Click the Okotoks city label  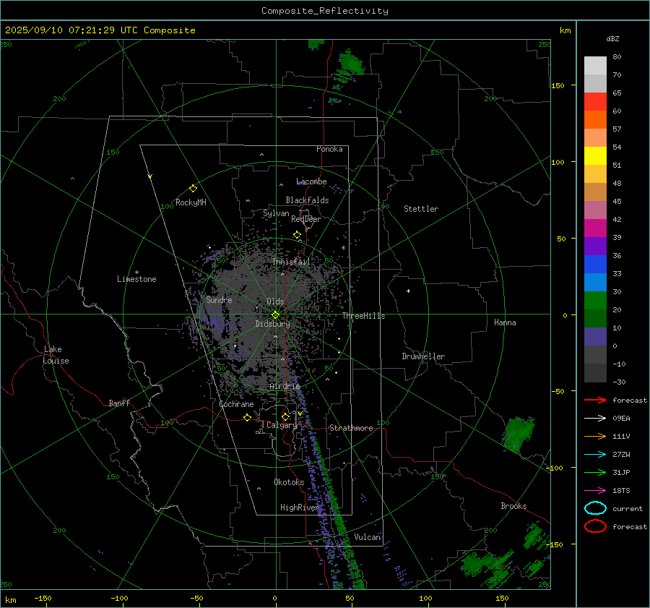(289, 482)
